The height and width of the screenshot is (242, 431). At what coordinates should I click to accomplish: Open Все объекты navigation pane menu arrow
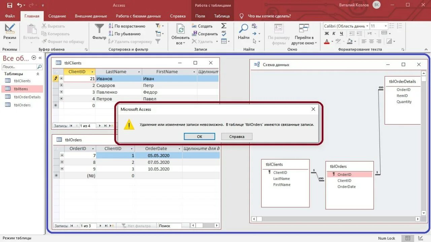[x=34, y=58]
